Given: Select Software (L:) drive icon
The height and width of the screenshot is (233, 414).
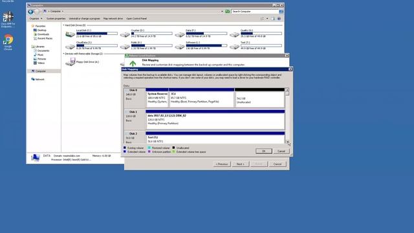Looking at the screenshot, I should tap(180, 46).
